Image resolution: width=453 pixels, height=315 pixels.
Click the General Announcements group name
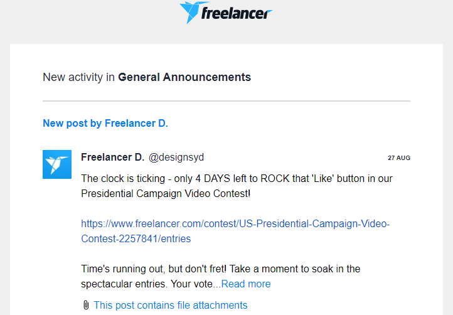[184, 77]
